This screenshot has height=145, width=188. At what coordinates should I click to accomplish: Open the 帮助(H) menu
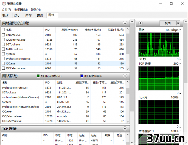click(x=36, y=10)
